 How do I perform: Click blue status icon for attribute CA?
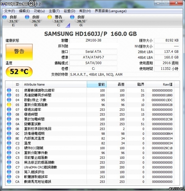click(x=9, y=181)
